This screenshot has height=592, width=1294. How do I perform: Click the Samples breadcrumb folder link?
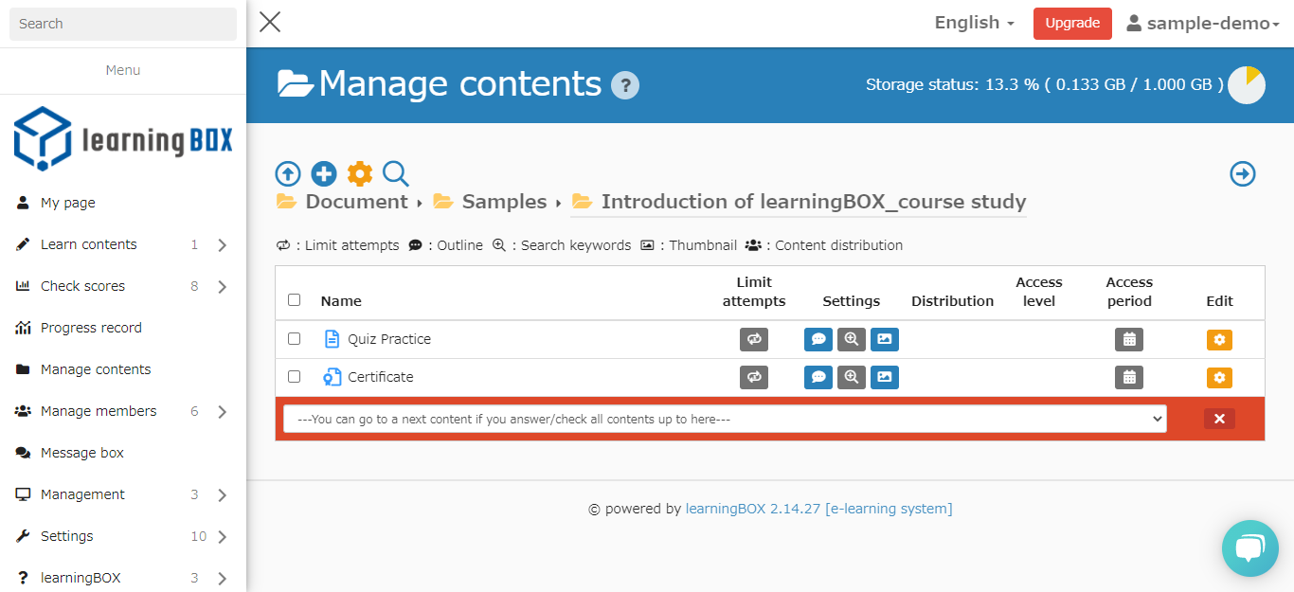point(503,202)
